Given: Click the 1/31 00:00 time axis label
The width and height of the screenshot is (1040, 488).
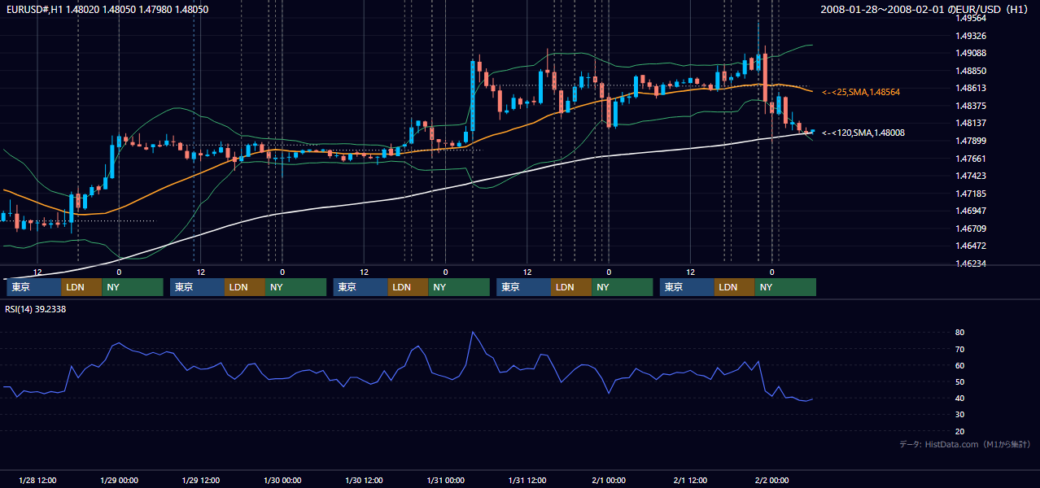Looking at the screenshot, I should click(445, 480).
